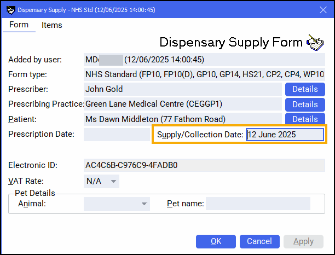Click the Apply button
This screenshot has height=255, width=335.
click(303, 241)
